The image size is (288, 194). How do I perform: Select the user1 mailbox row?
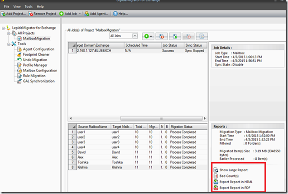[138, 132]
